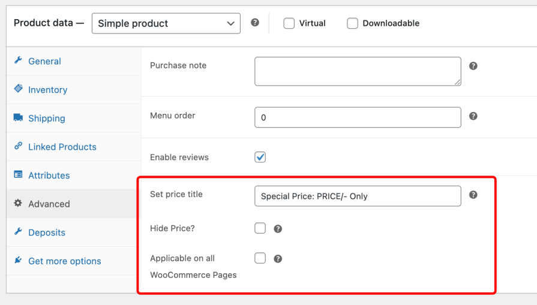Click the Linked Products chain icon

click(18, 147)
